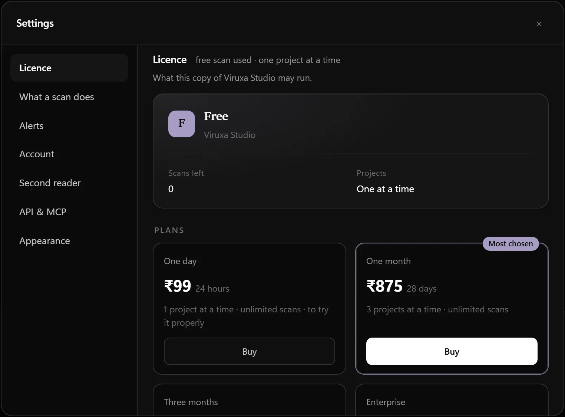Viewport: 565px width, 417px height.
Task: Click the 'Scans left' label
Action: click(186, 173)
